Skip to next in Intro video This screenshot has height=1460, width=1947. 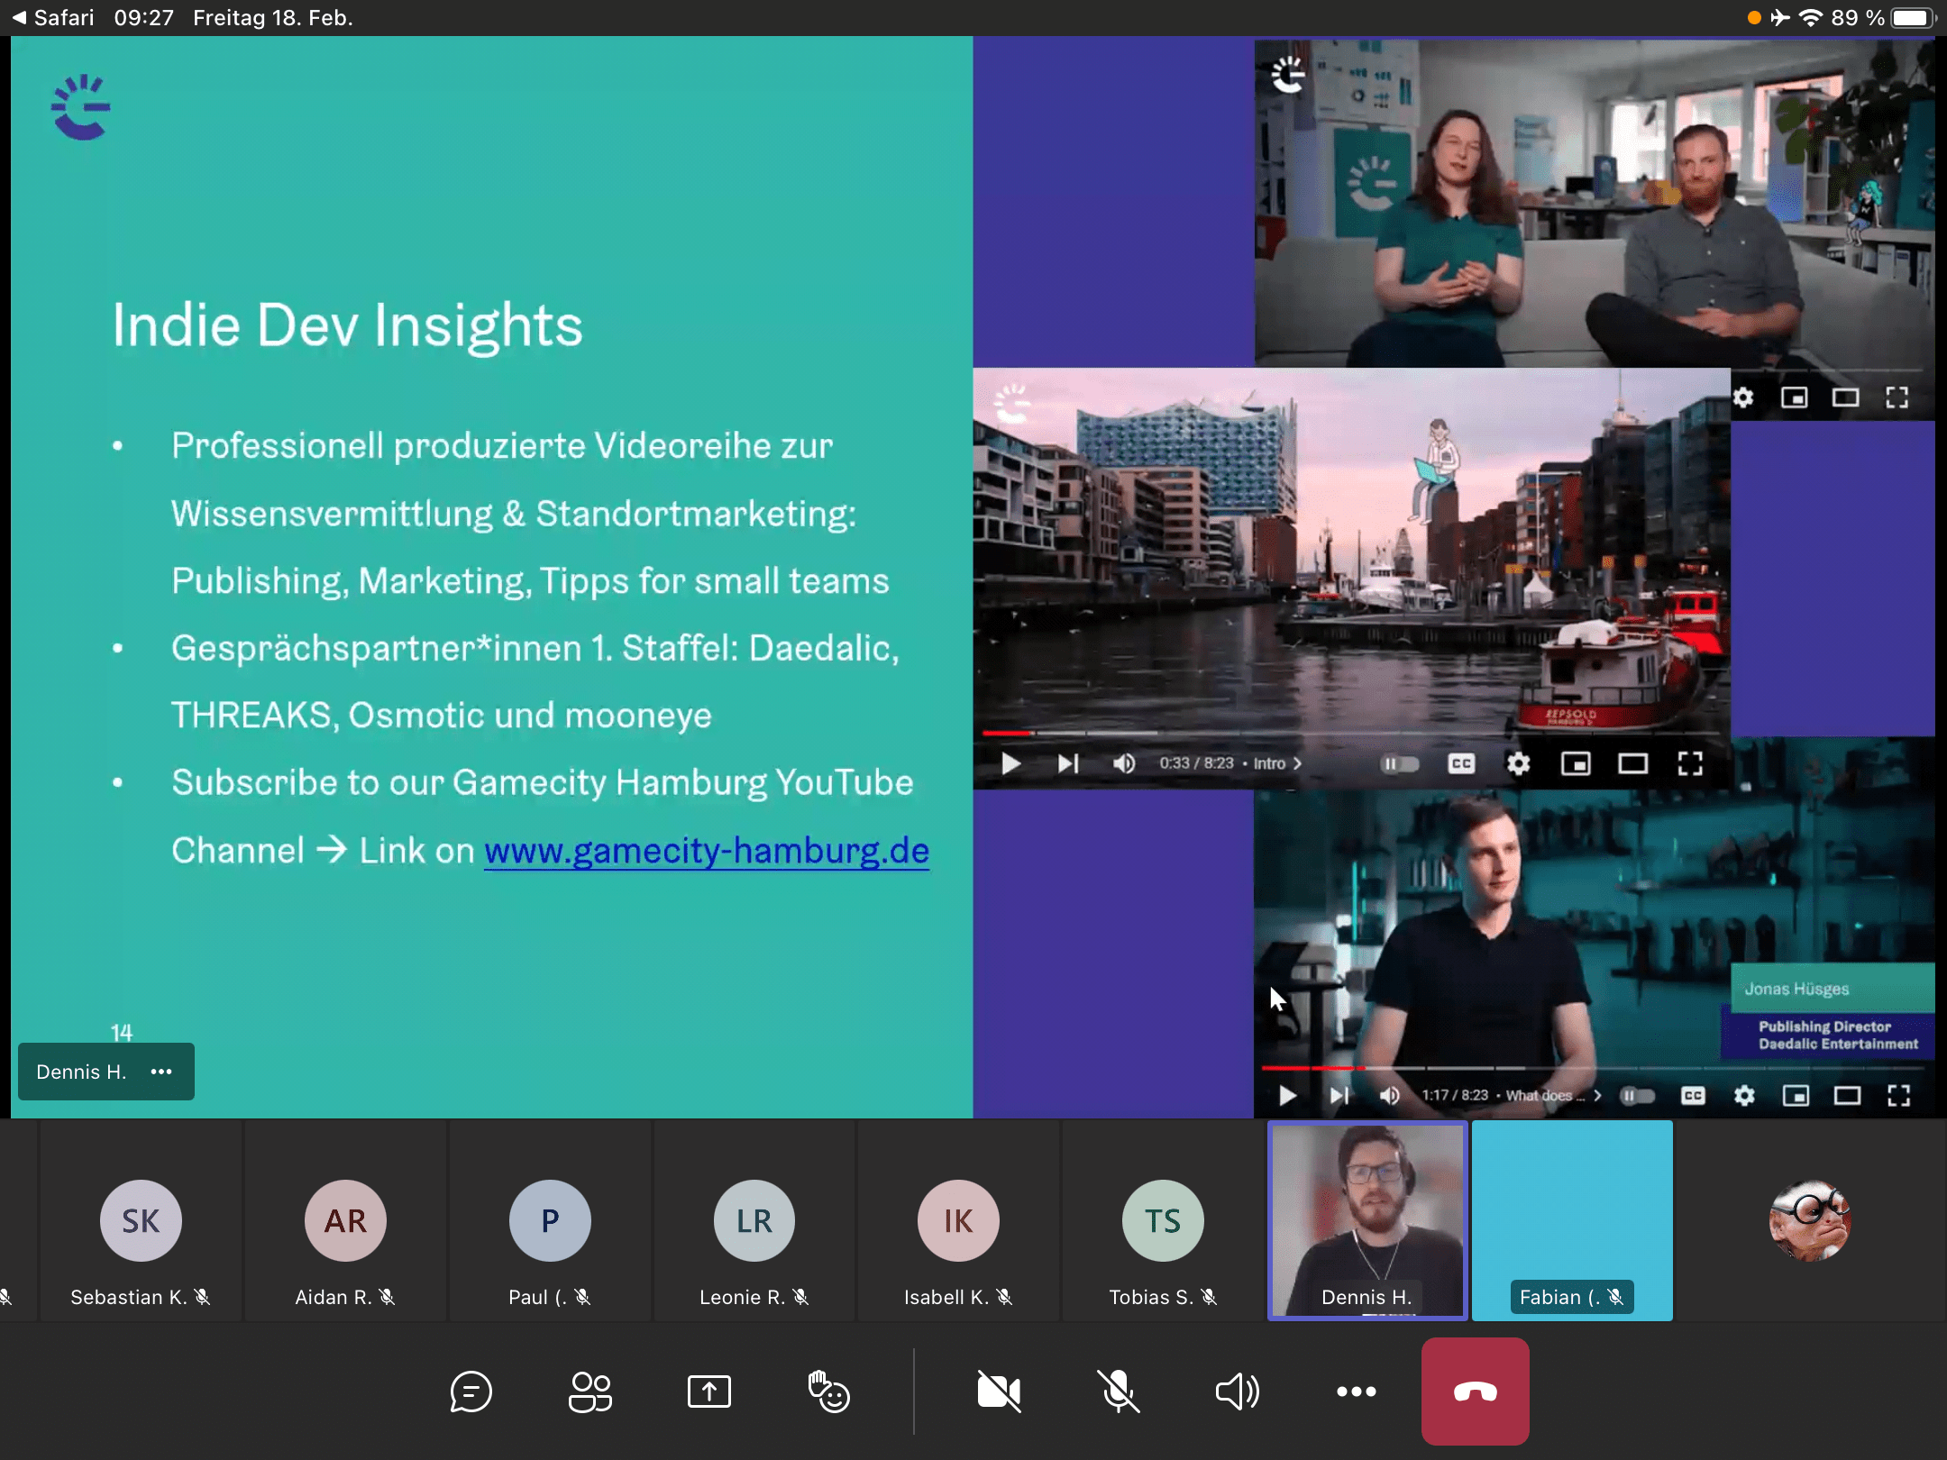pyautogui.click(x=1068, y=764)
